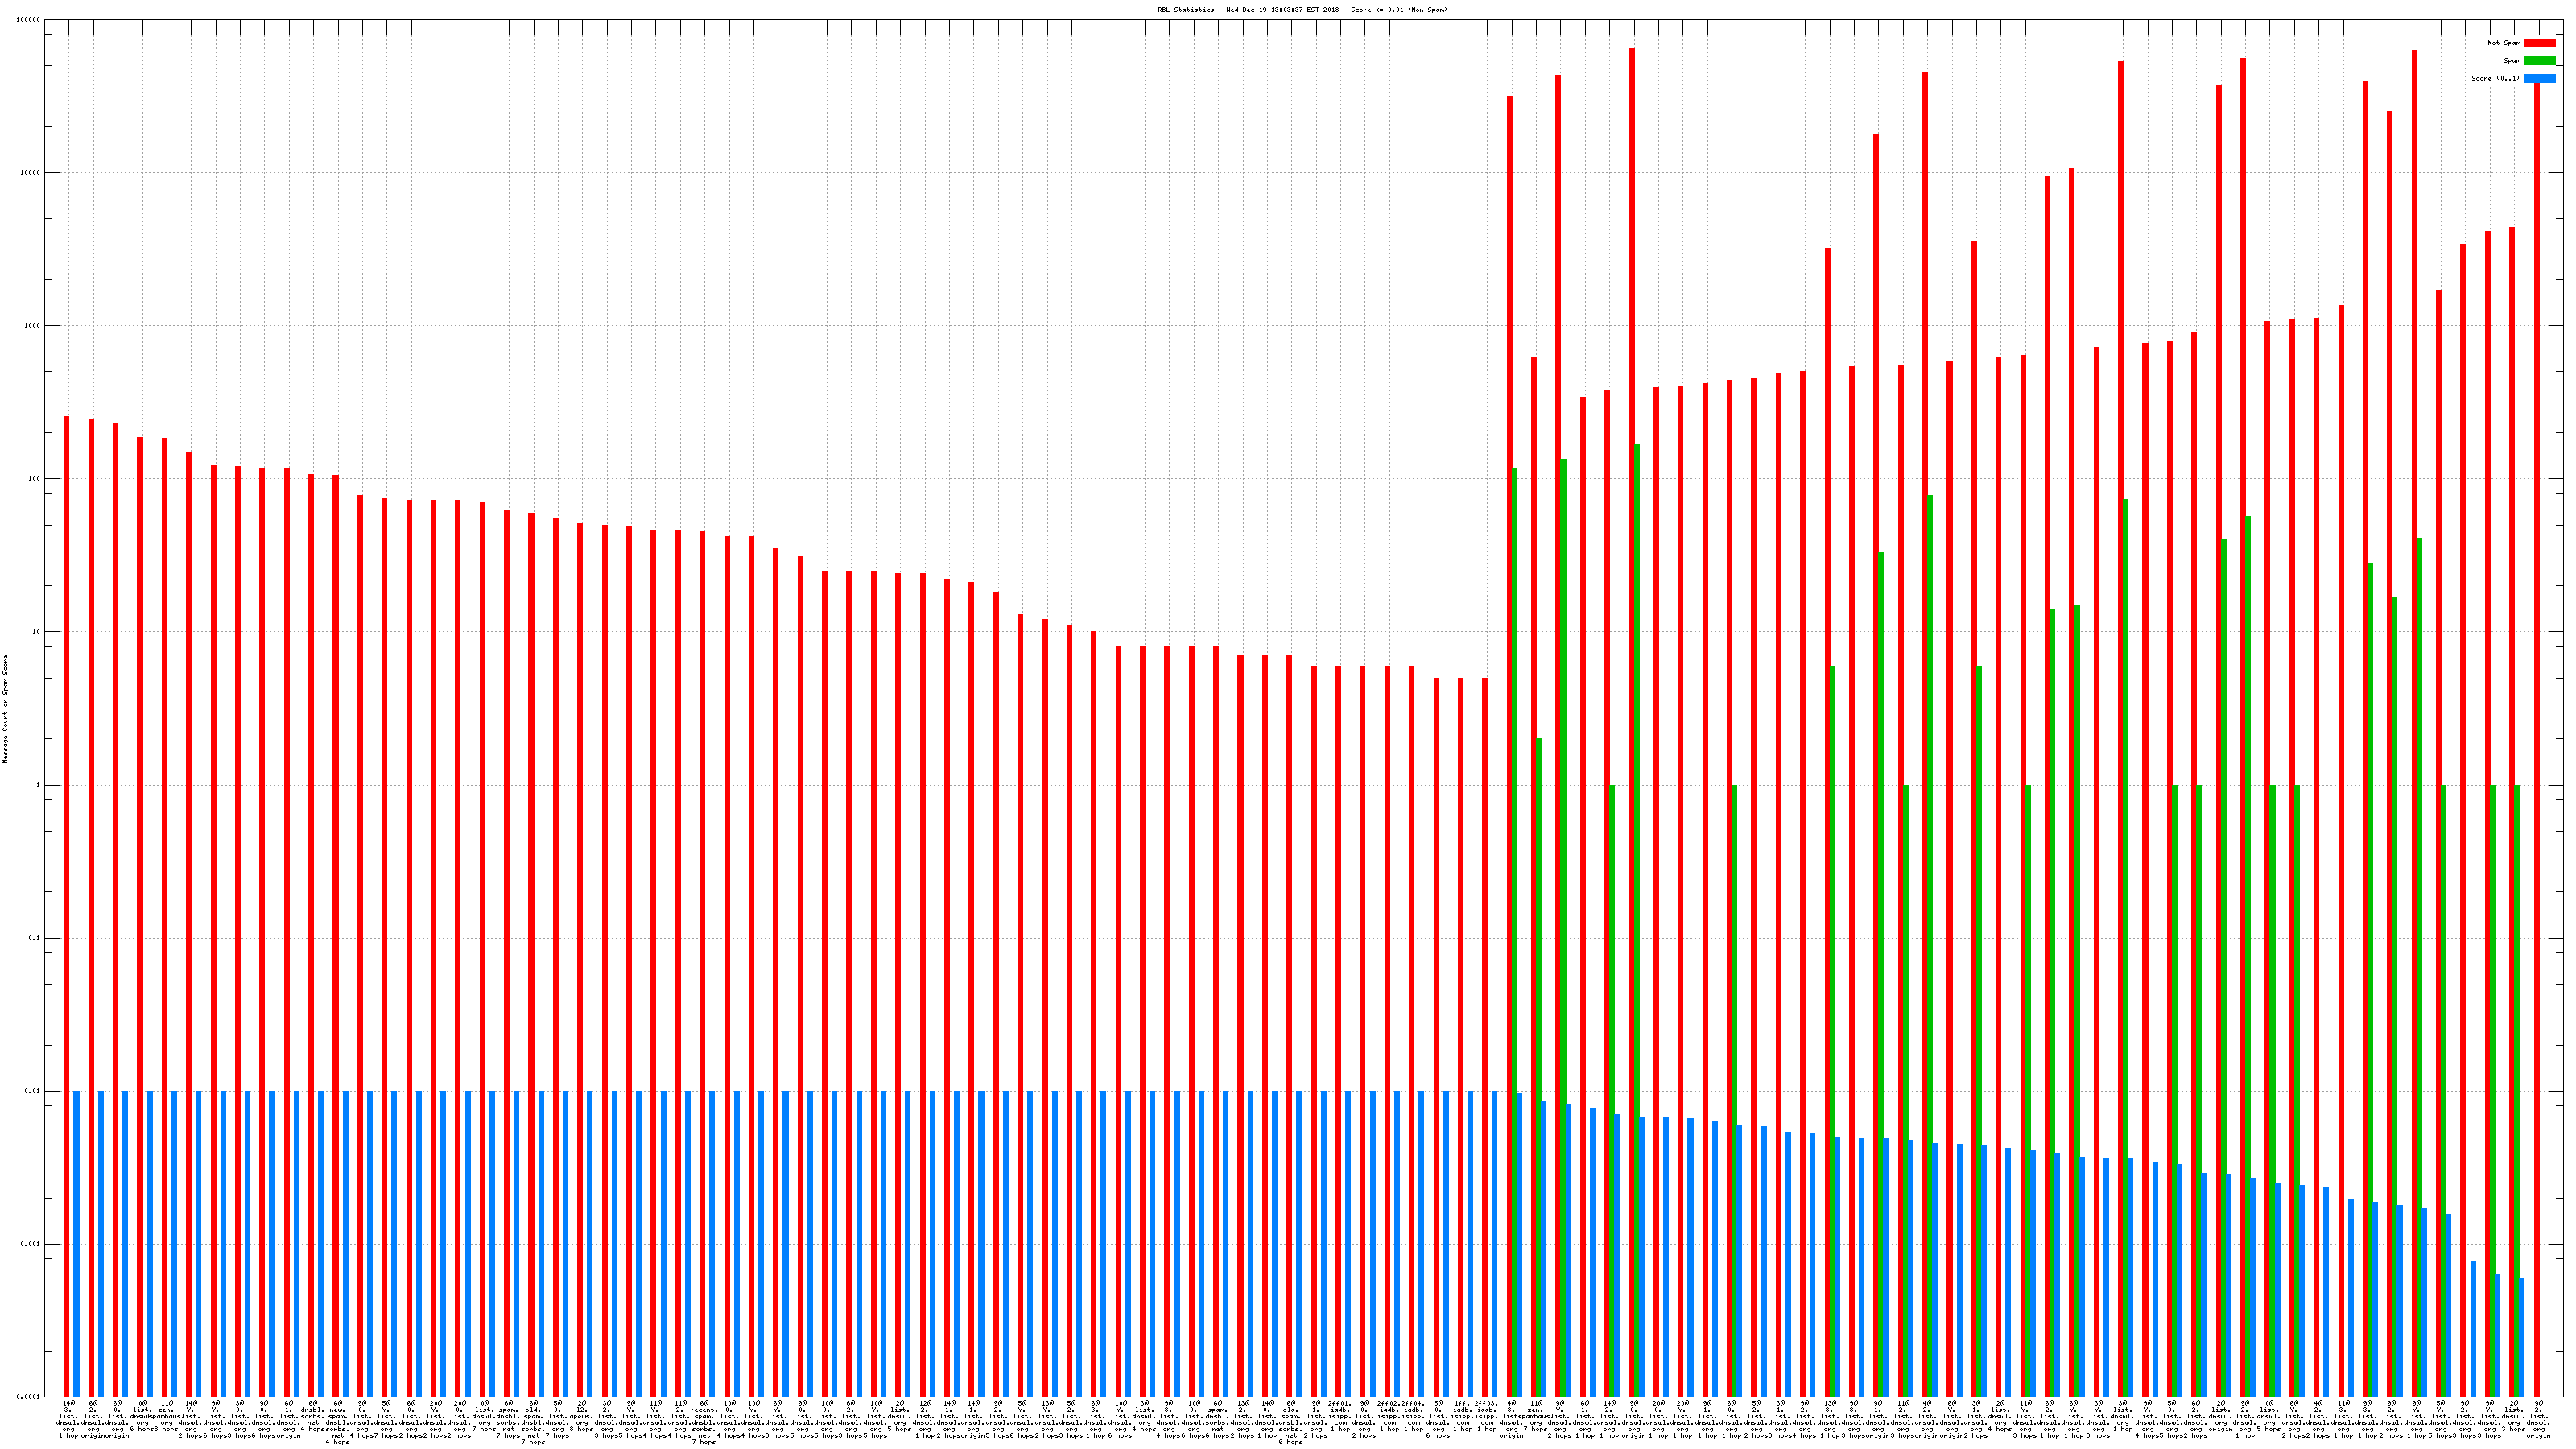This screenshot has height=1449, width=2576.
Task: Click the red Not Spam legend swatch
Action: [2539, 43]
